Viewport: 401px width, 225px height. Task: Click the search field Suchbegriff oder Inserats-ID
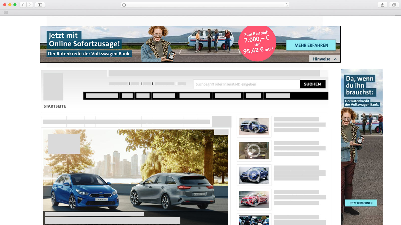[x=246, y=84]
